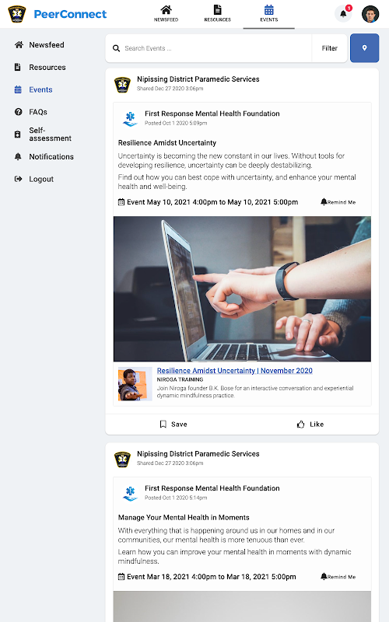This screenshot has height=622, width=389.
Task: Toggle Remind Me for Manage Your Mental Health event
Action: pos(338,576)
